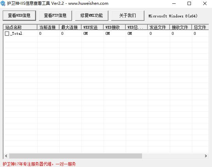Sort by 发送文件 column header
The width and height of the screenshot is (212, 167).
(x=159, y=27)
